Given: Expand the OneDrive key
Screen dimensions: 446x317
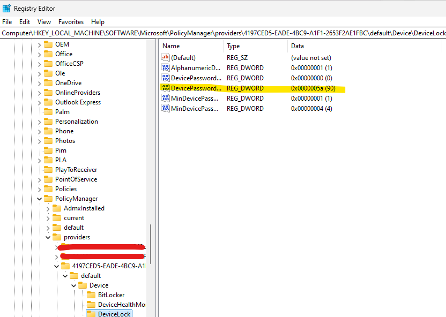Looking at the screenshot, I should tap(39, 83).
